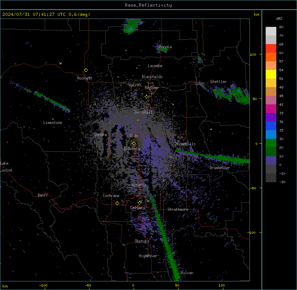Select the yellow diamond marker between Olds and Didsbury

point(134,144)
